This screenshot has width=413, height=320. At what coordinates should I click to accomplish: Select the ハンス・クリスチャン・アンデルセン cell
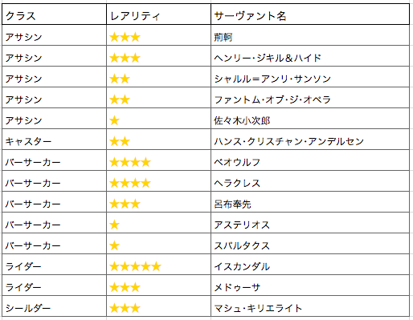310,140
